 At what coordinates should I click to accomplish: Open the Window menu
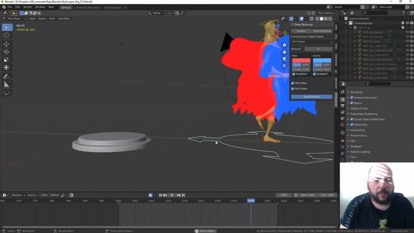[40, 7]
